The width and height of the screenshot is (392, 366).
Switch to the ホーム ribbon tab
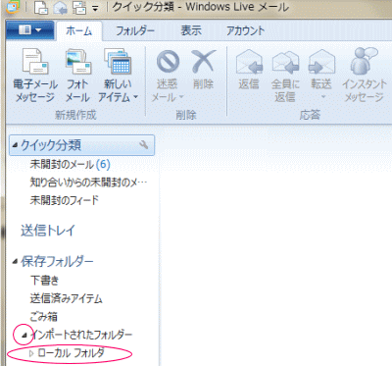(79, 31)
